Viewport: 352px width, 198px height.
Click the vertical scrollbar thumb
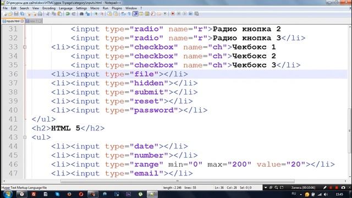350,131
